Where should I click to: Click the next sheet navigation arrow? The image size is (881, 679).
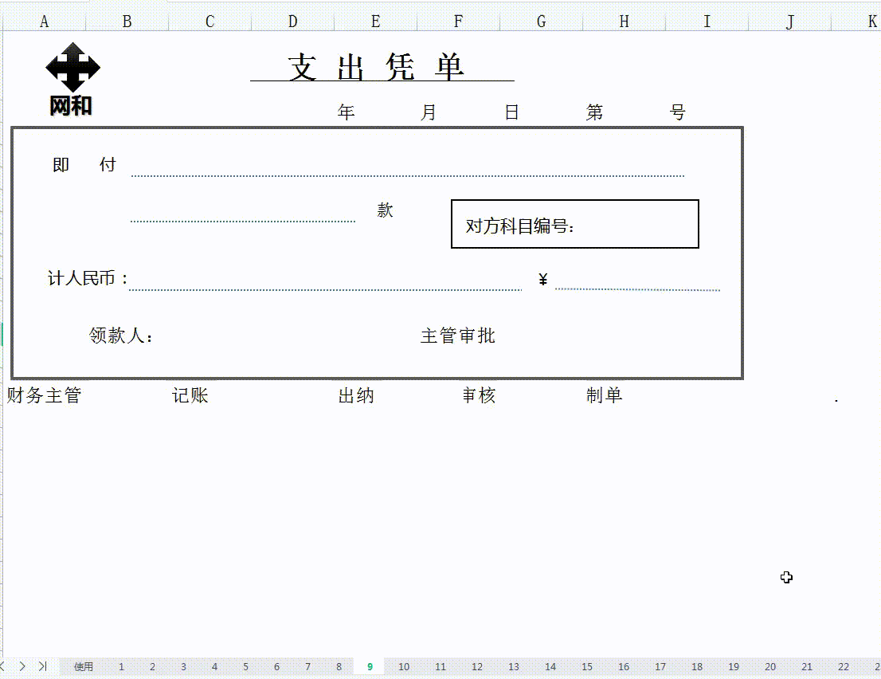tap(22, 666)
